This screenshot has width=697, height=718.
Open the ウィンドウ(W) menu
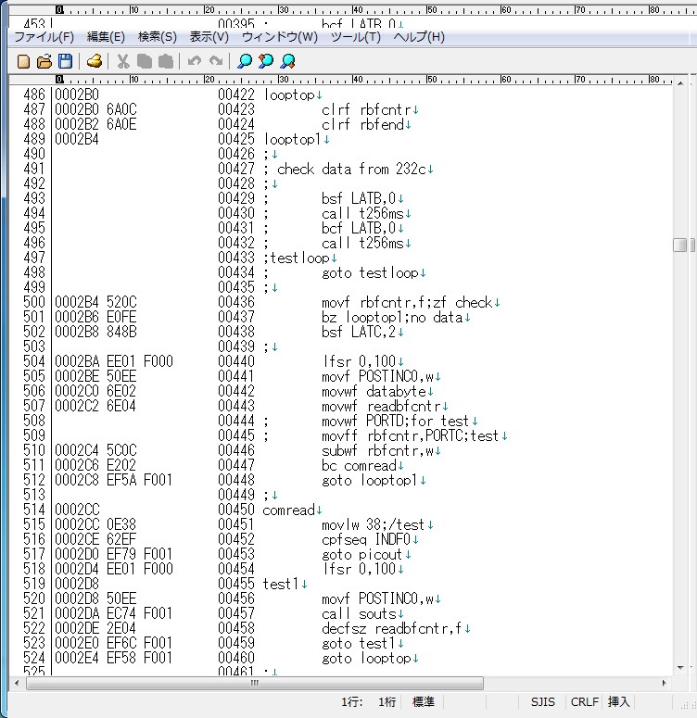280,37
